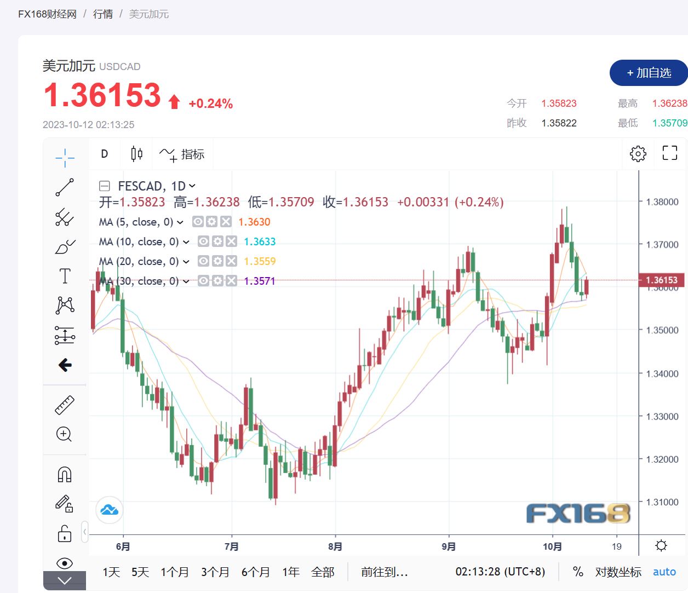Select the trend line drawing tool
The image size is (688, 593).
(65, 187)
